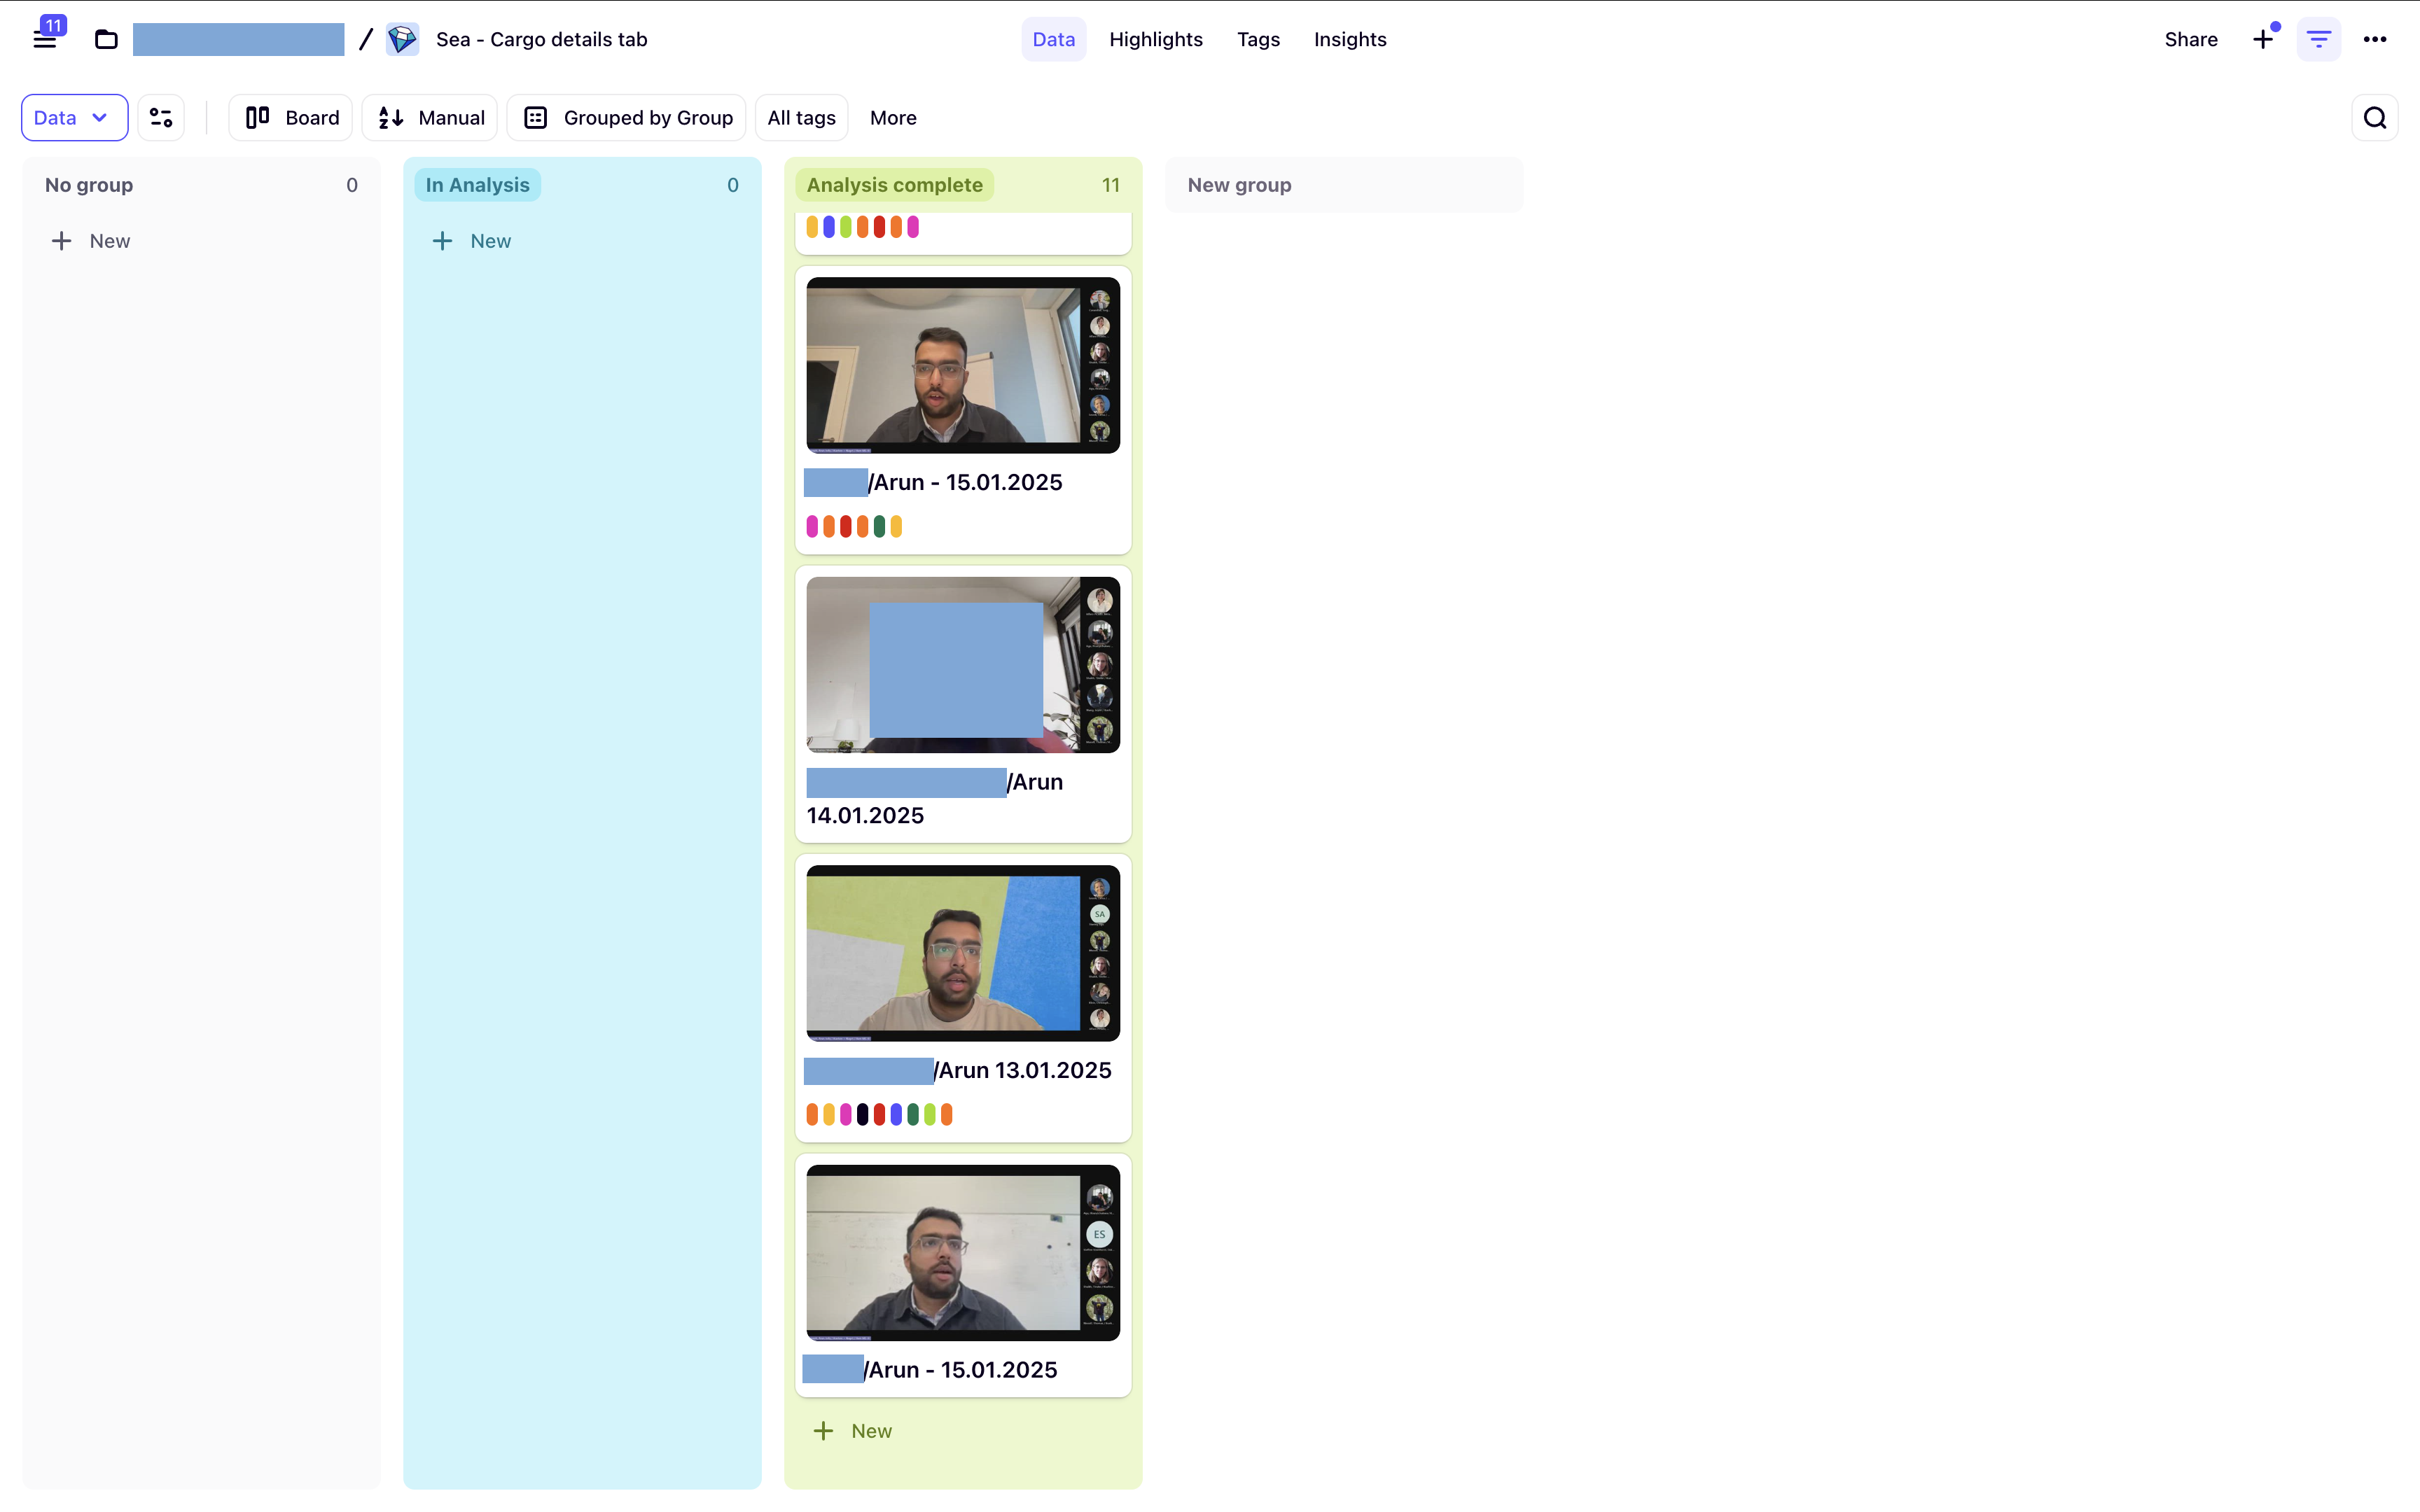This screenshot has height=1512, width=2420.
Task: Click the search magnifier icon
Action: coord(2375,118)
